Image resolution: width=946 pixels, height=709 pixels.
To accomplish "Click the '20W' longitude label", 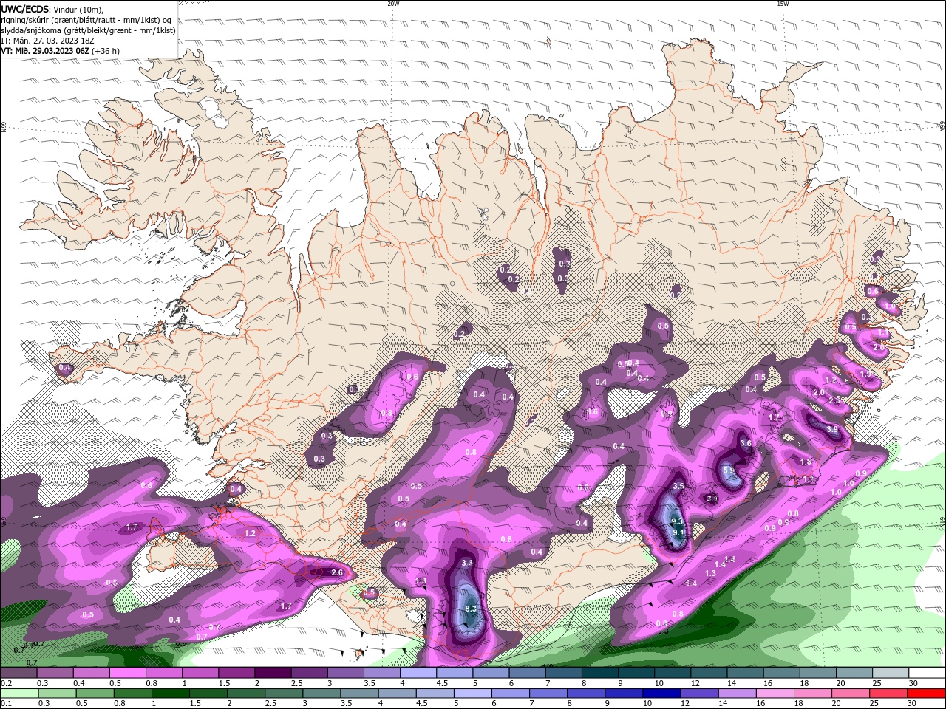I will pyautogui.click(x=393, y=4).
